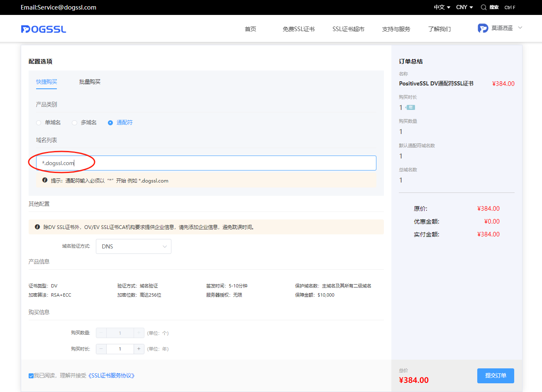The width and height of the screenshot is (542, 392).
Task: Click the 保护域名数 text
Action: tap(333, 286)
